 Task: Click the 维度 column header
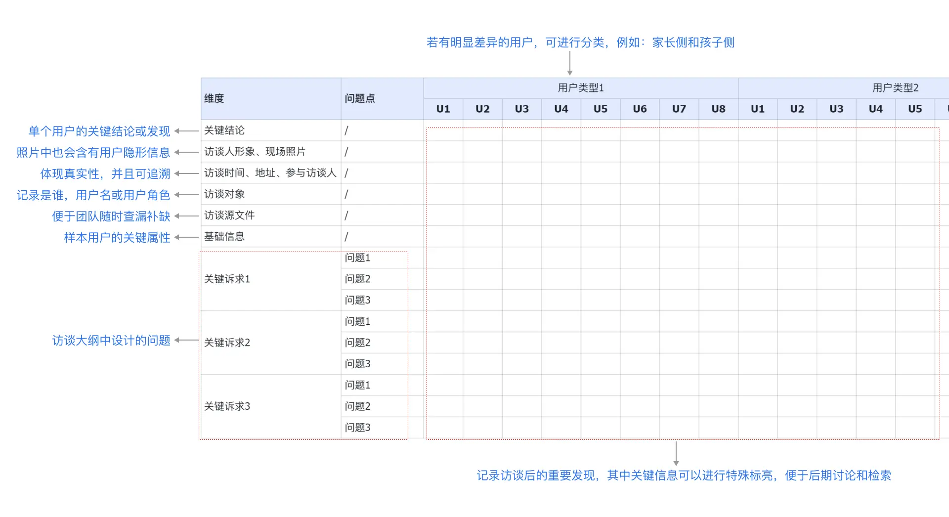[x=215, y=98]
